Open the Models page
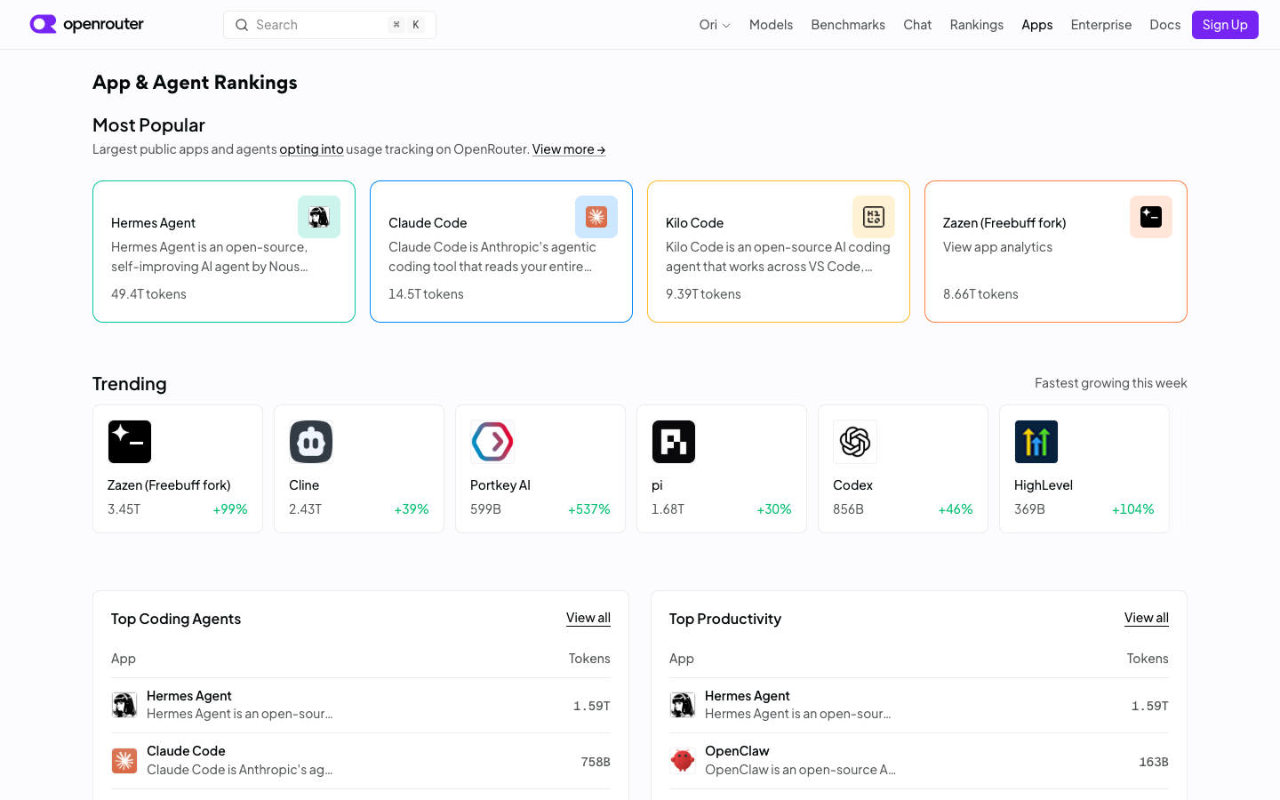This screenshot has width=1280, height=800. pyautogui.click(x=771, y=25)
